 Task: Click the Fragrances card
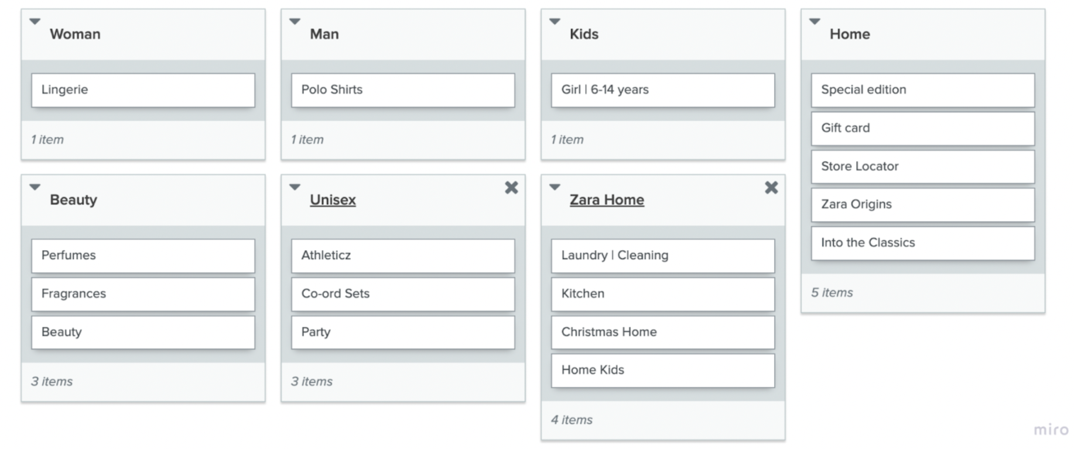(x=143, y=294)
